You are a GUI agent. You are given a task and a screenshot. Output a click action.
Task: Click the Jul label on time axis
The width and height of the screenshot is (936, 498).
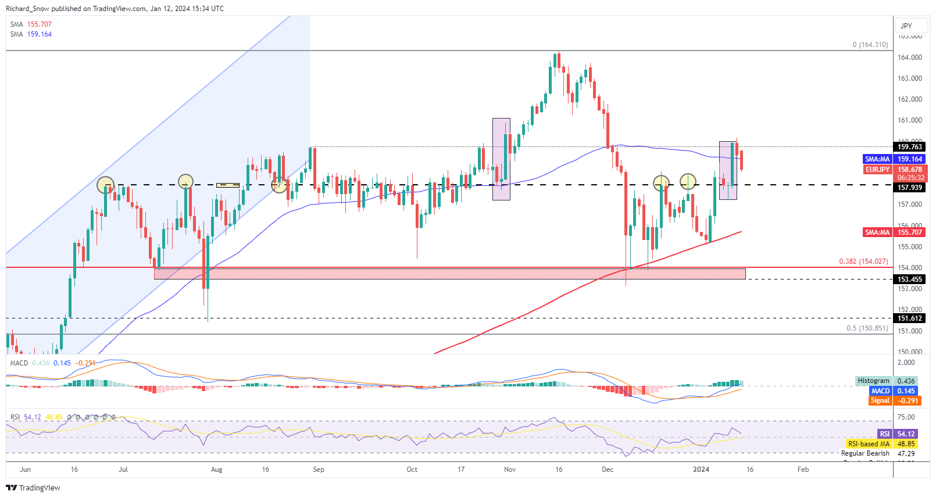[123, 470]
